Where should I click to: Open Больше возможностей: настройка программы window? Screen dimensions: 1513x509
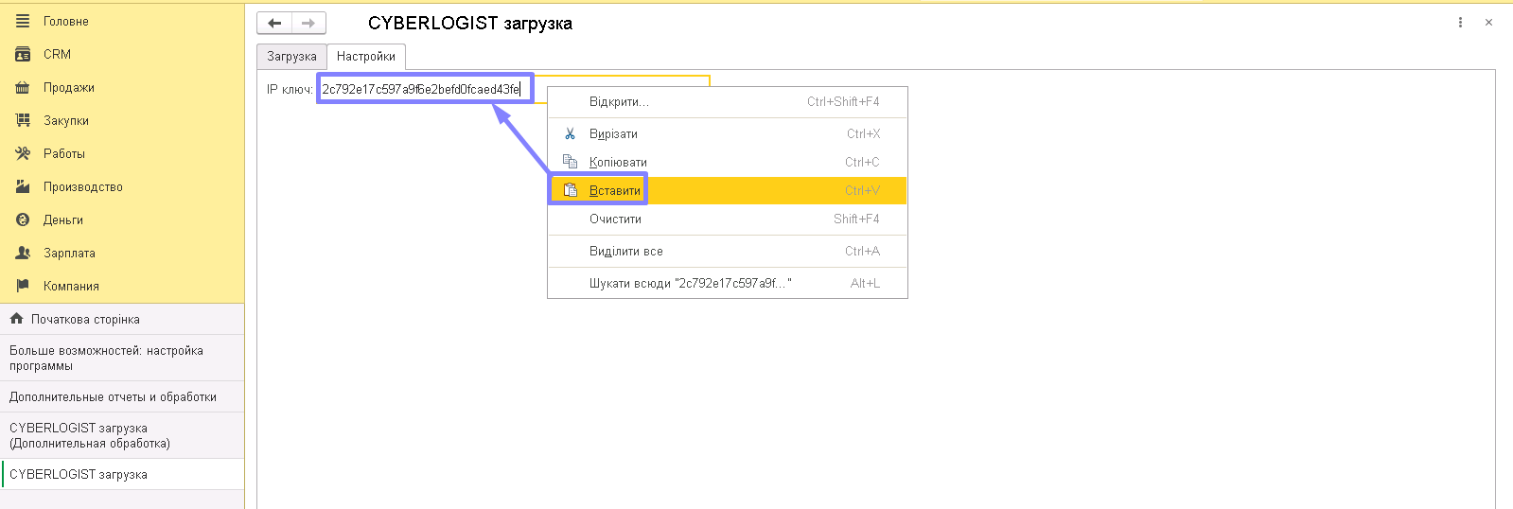click(122, 358)
